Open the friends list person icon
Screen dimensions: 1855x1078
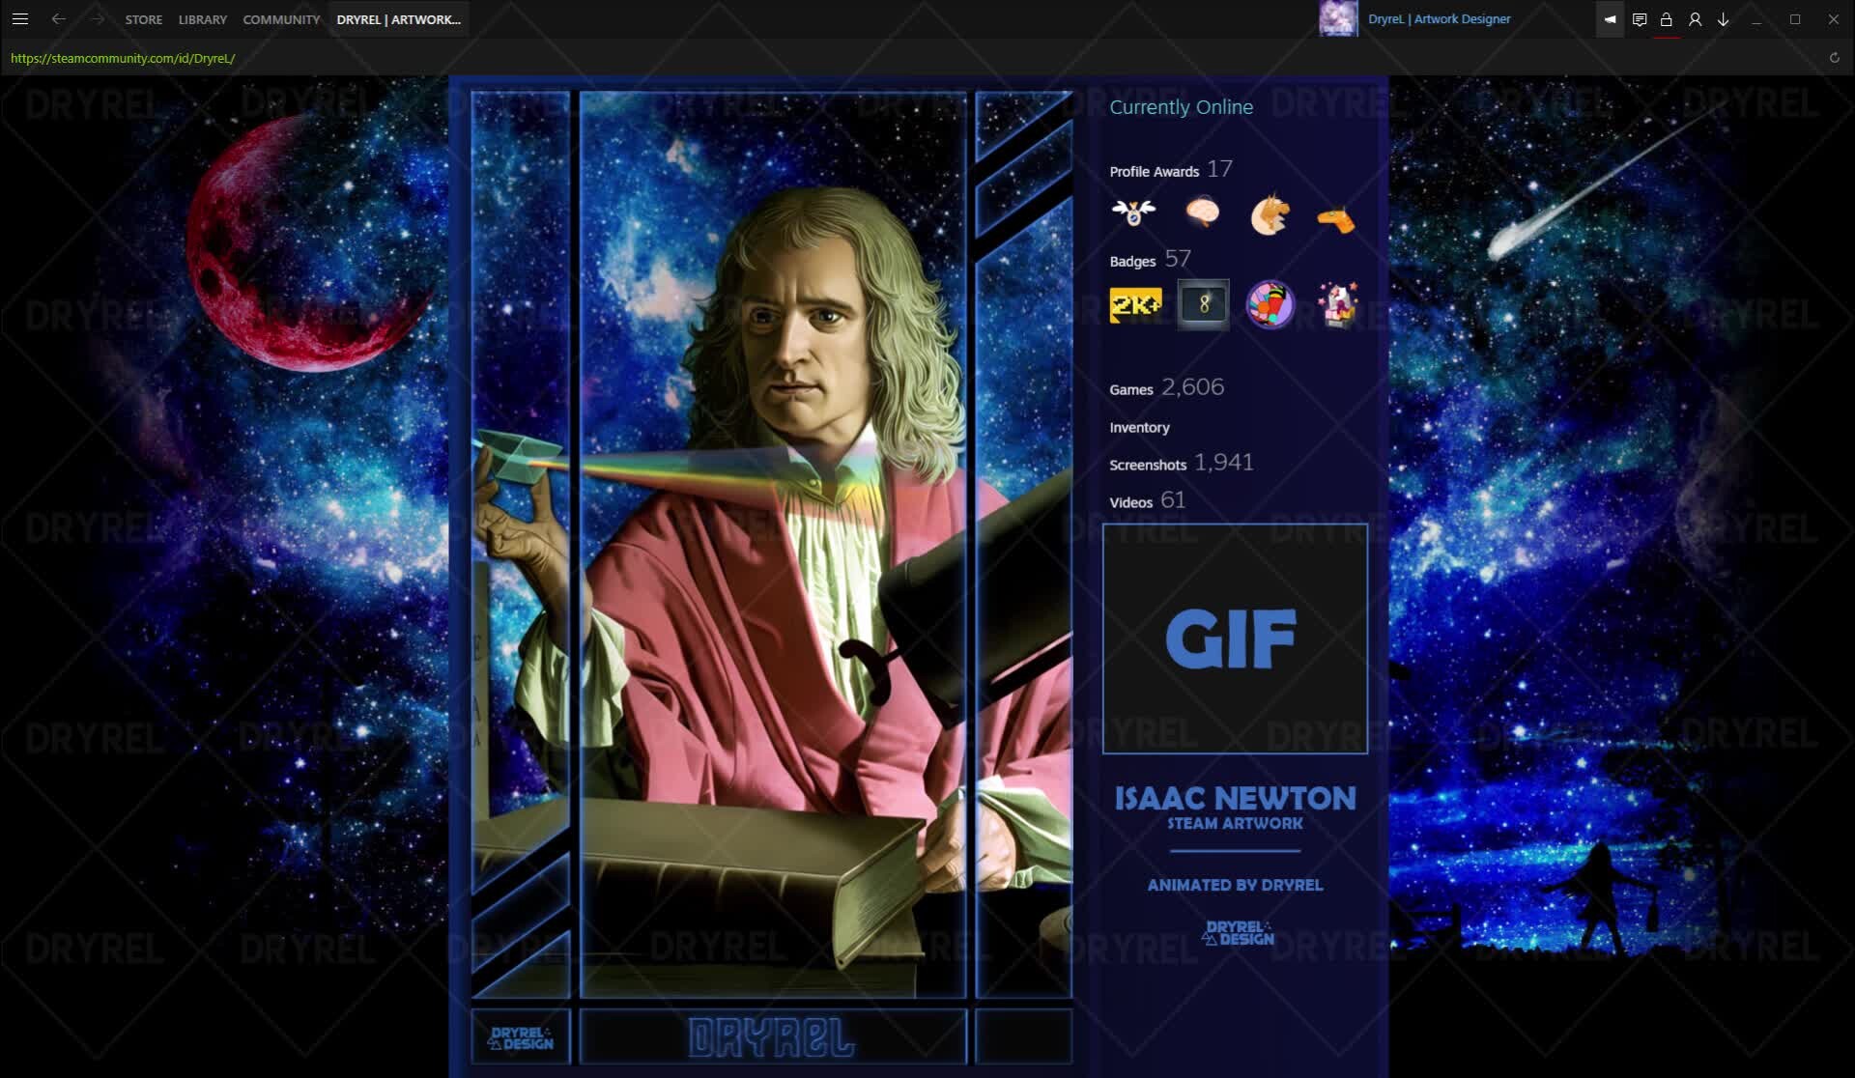point(1694,19)
